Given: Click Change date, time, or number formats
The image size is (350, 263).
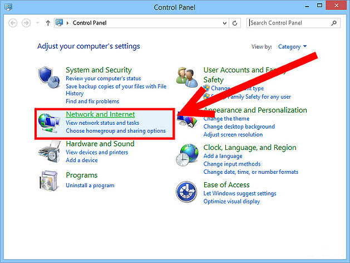Looking at the screenshot, I should (251, 172).
